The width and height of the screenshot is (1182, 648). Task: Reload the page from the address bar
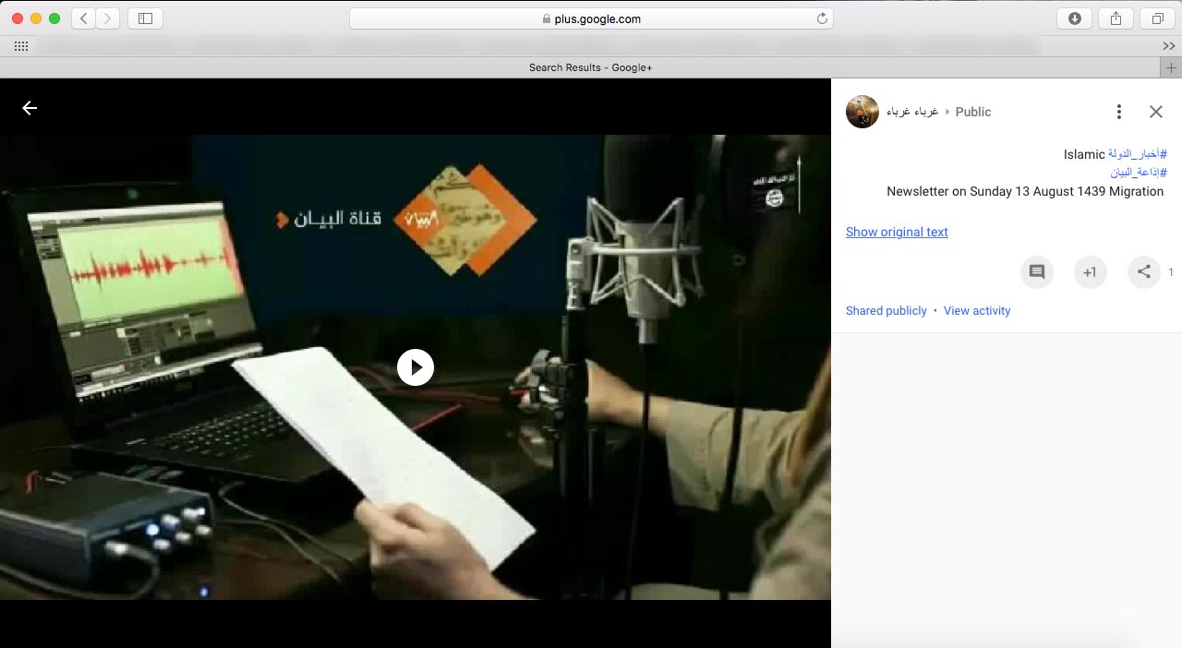821,18
